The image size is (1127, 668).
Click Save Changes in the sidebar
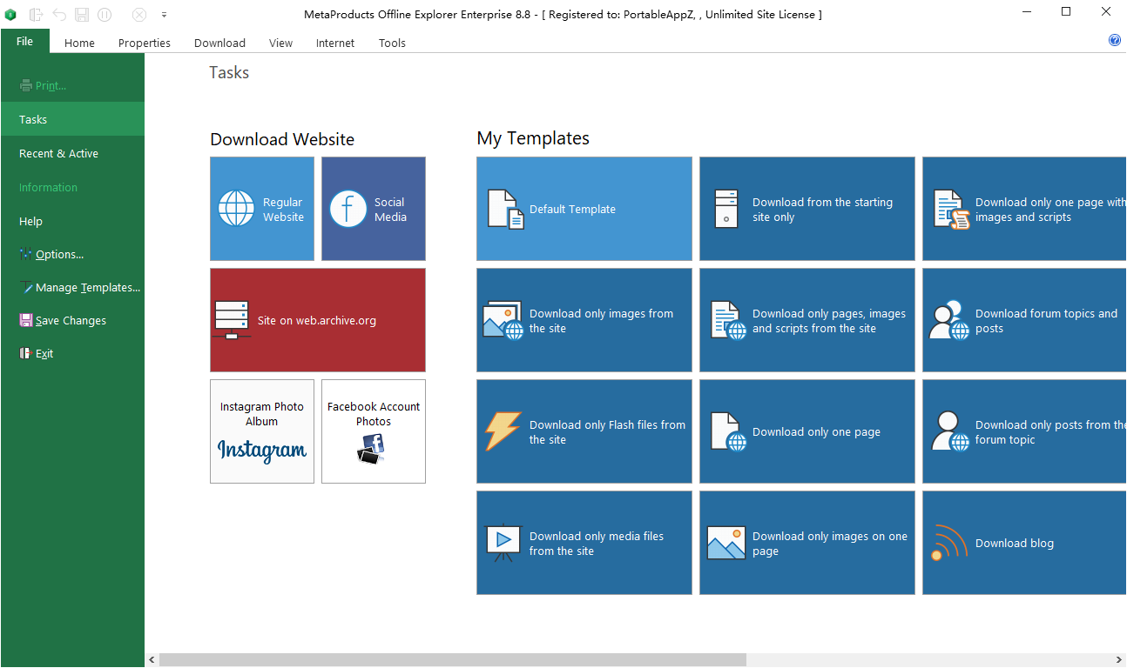(71, 321)
